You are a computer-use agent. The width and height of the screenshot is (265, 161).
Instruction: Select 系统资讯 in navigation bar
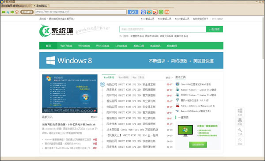click(x=155, y=46)
